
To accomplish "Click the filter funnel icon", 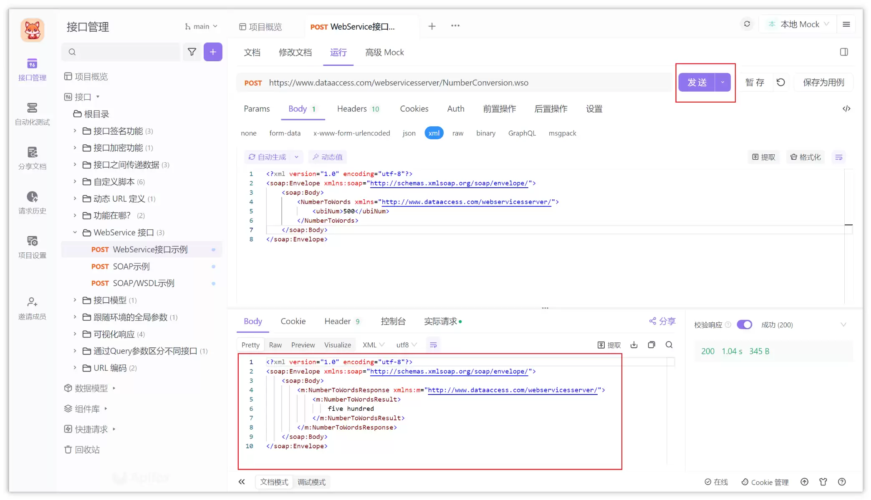I will [192, 52].
